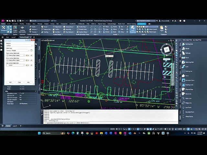Open the Grading Optimization tool
Viewport: 207px width, 155px height.
click(x=22, y=29)
